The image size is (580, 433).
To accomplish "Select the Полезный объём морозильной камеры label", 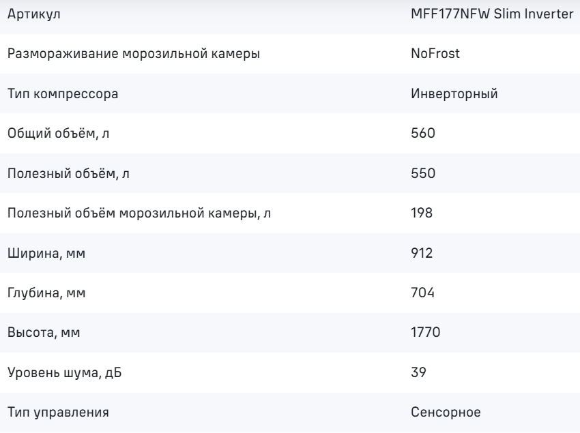I will (x=139, y=213).
